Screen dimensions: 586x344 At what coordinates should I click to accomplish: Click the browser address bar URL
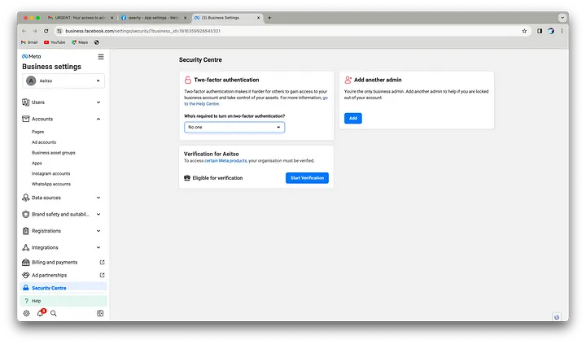point(143,31)
